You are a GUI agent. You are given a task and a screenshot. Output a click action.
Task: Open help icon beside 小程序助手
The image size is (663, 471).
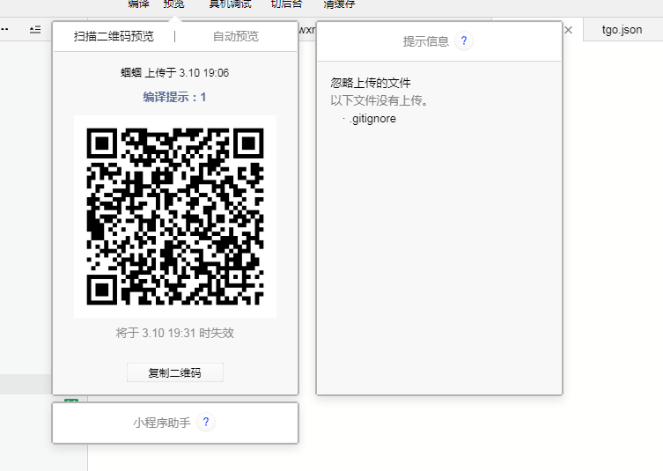[206, 422]
